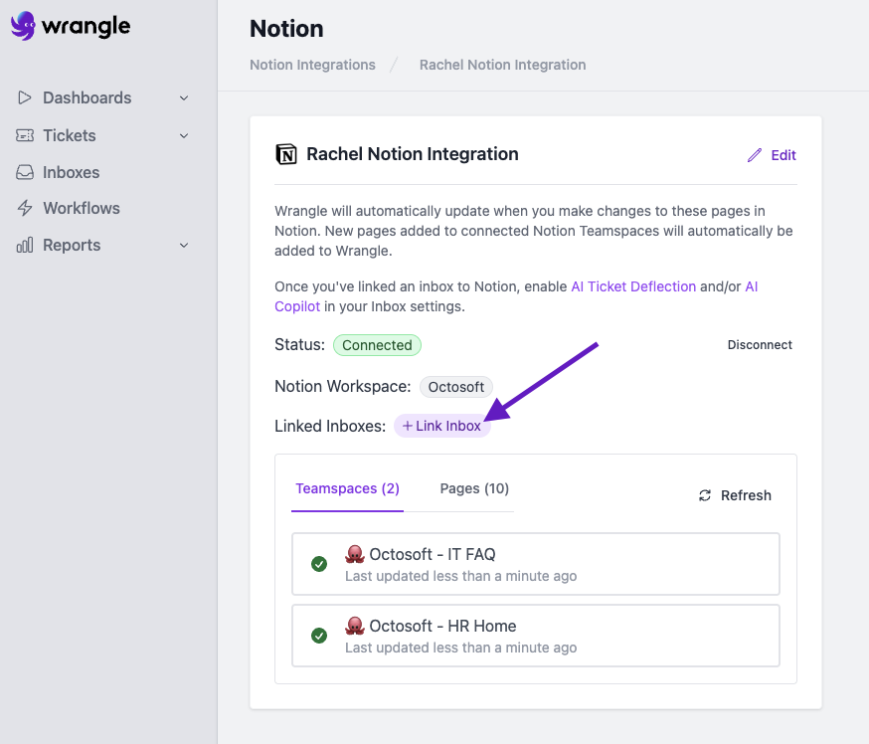Click green checkmark for Octosoft IT FAQ
869x744 pixels.
319,564
